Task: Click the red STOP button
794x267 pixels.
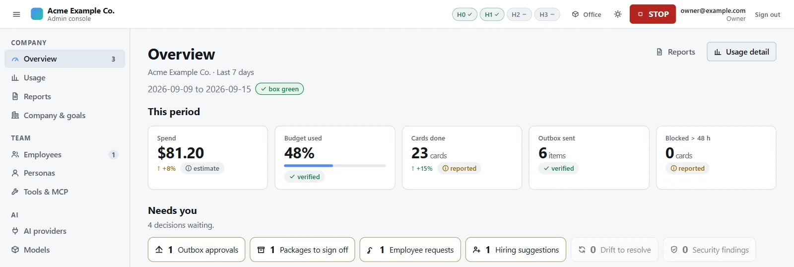Action: 653,14
